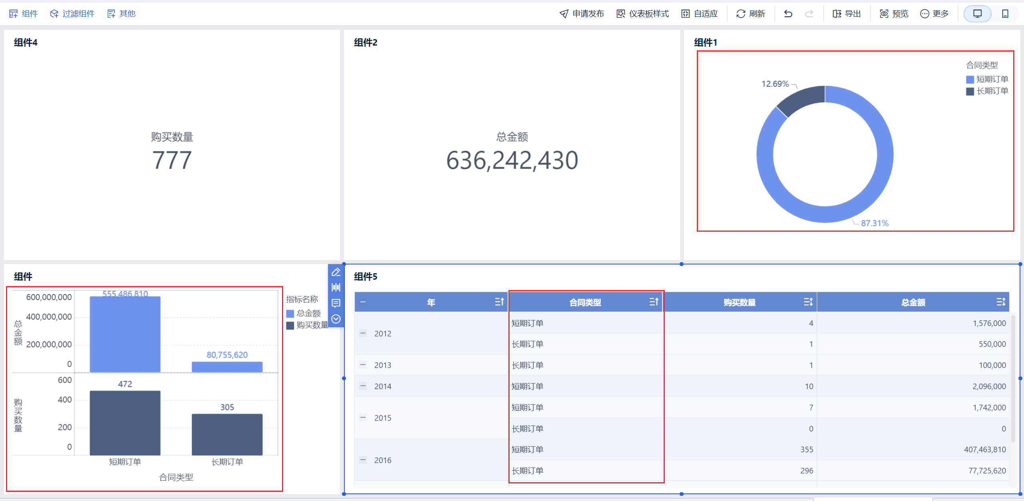Image resolution: width=1024 pixels, height=501 pixels.
Task: Switch to mobile layout view
Action: (x=1005, y=14)
